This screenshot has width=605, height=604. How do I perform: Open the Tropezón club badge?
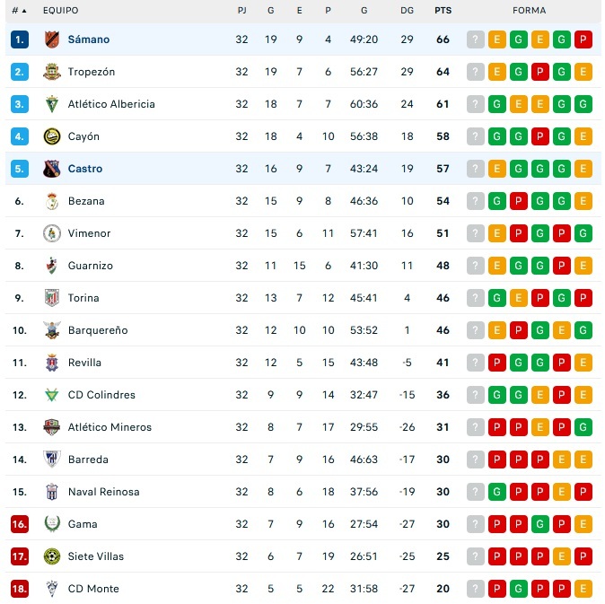pyautogui.click(x=52, y=72)
